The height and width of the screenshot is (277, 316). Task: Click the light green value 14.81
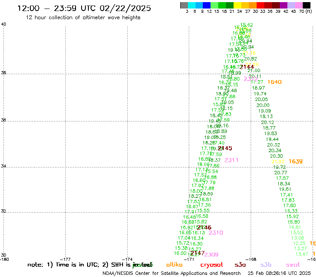point(295,227)
